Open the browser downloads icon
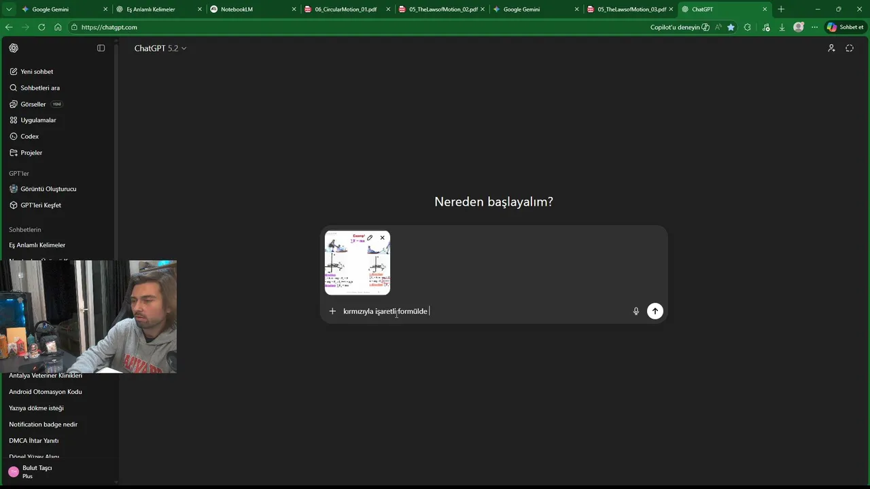The image size is (870, 489). [x=782, y=27]
